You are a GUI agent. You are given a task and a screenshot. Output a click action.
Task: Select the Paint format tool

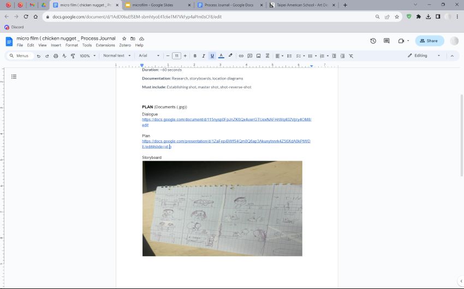click(73, 56)
